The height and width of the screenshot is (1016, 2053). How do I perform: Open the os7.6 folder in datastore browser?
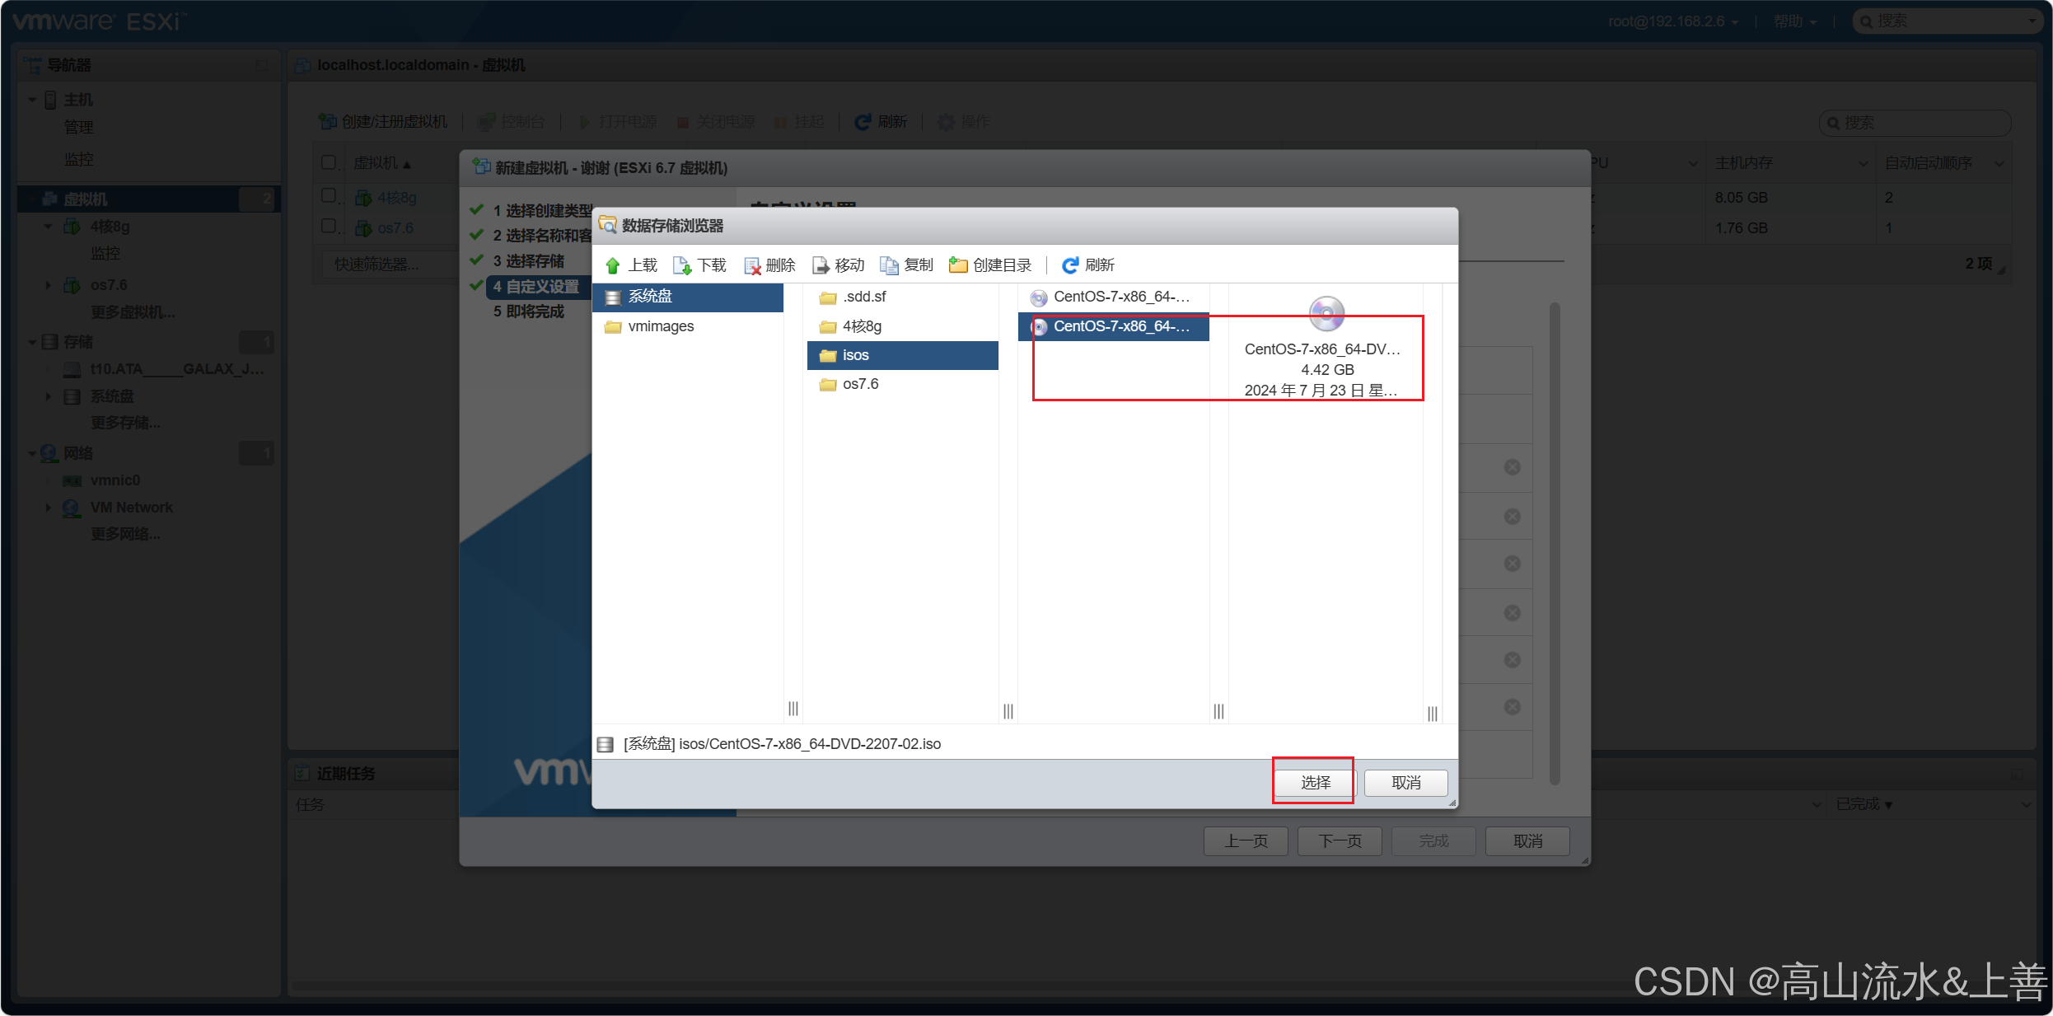[902, 384]
